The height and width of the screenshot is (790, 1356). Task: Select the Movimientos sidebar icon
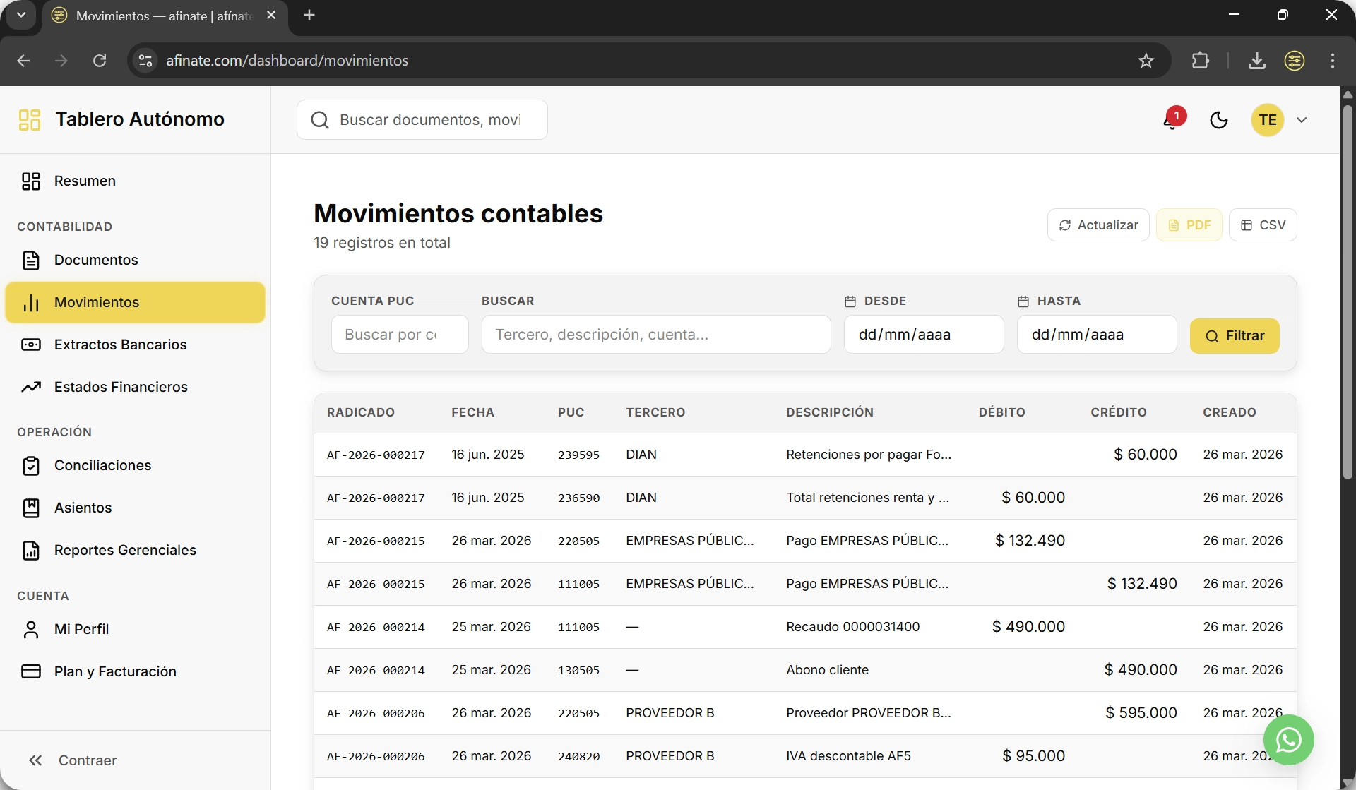(32, 302)
